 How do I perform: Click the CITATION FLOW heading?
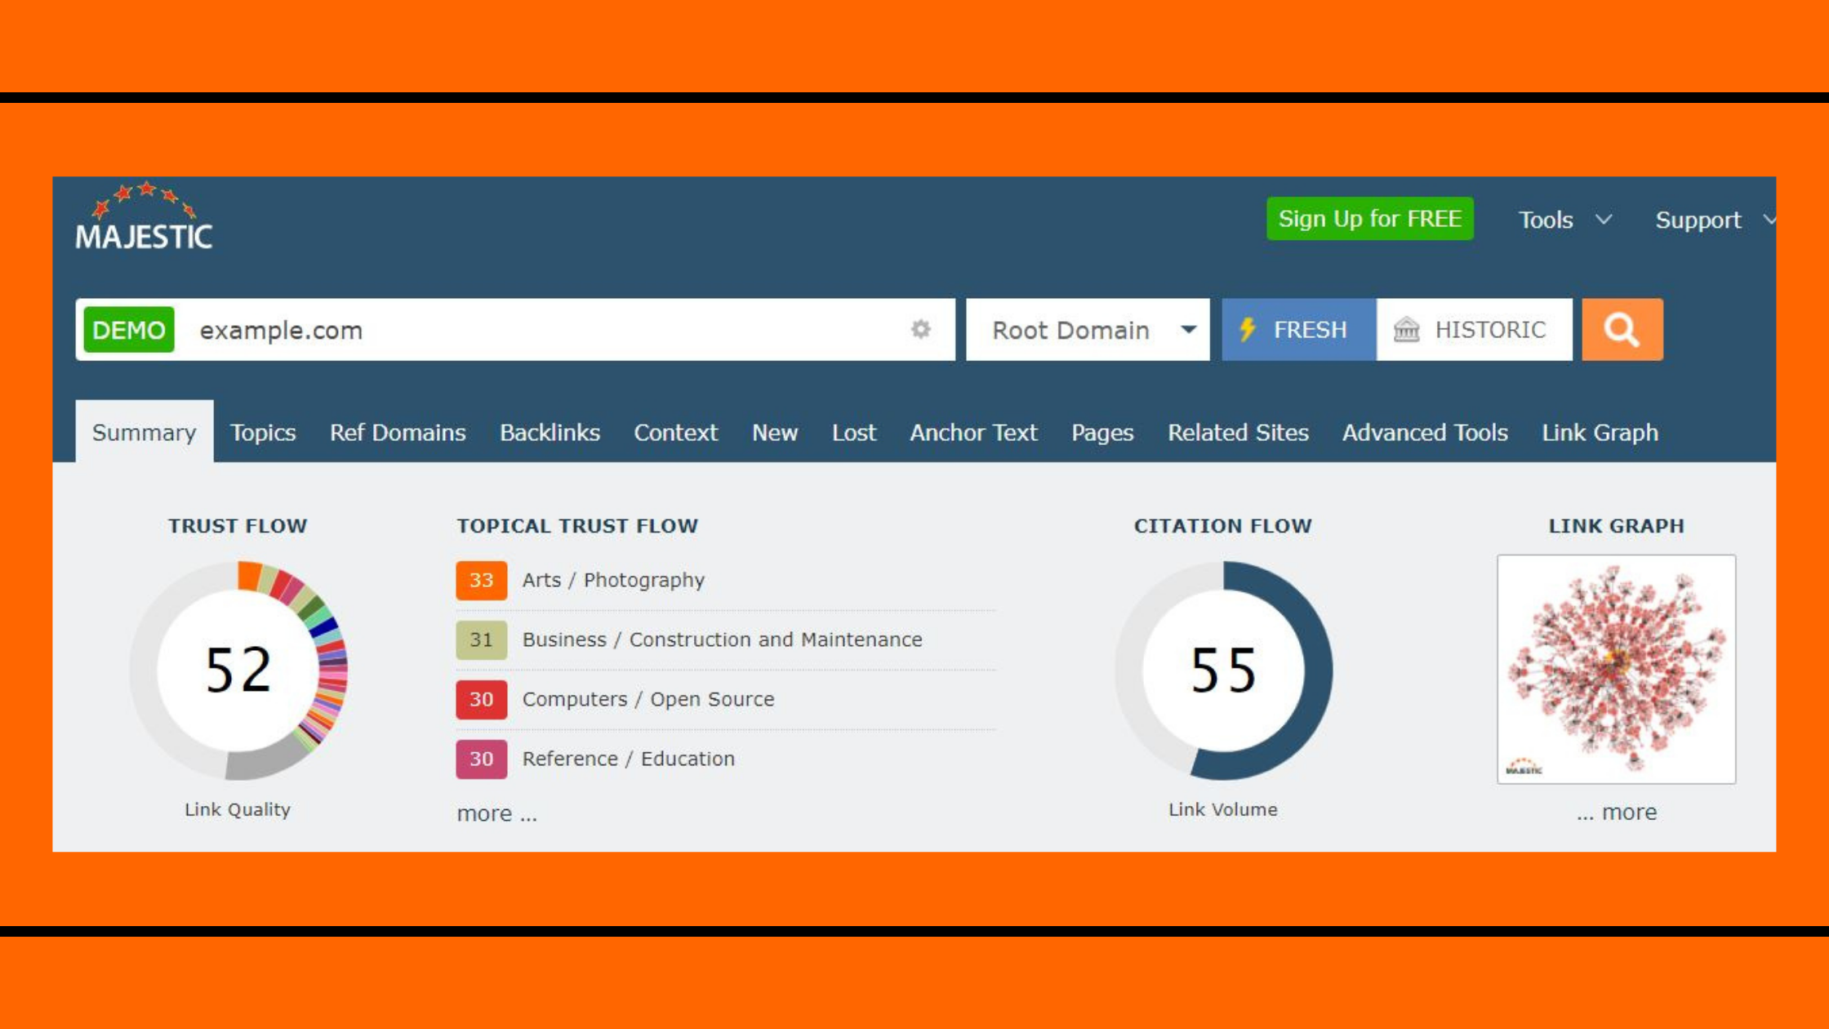1223,526
